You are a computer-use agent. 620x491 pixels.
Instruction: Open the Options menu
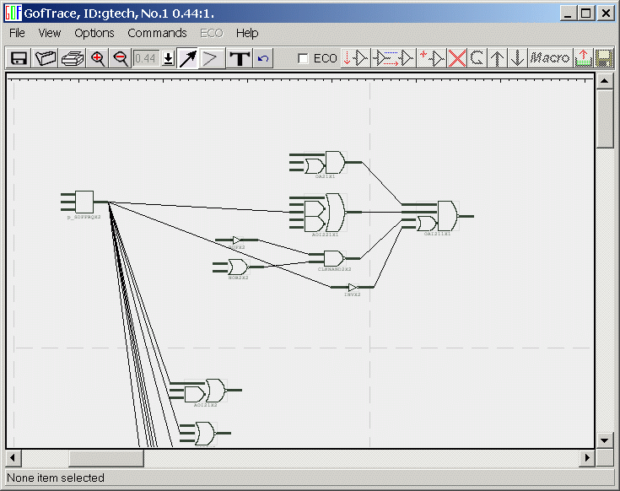94,33
